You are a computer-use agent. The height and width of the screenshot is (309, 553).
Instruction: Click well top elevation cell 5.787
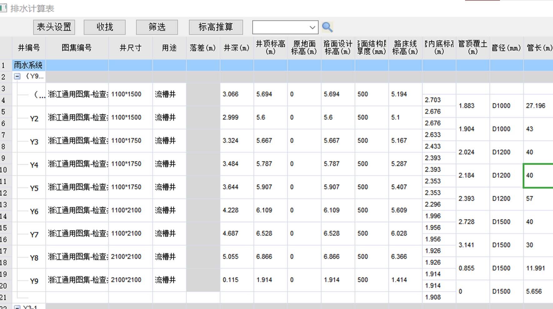click(271, 164)
